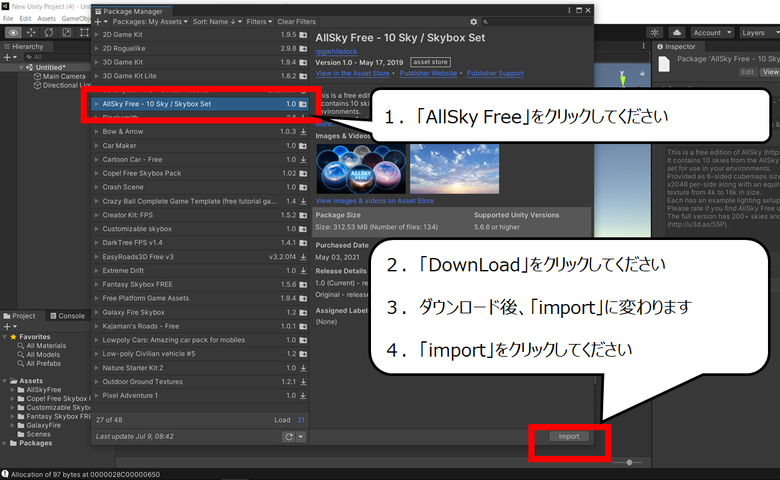Expand the Fantasy Skybox FREE package row
This screenshot has height=480, width=780.
97,285
